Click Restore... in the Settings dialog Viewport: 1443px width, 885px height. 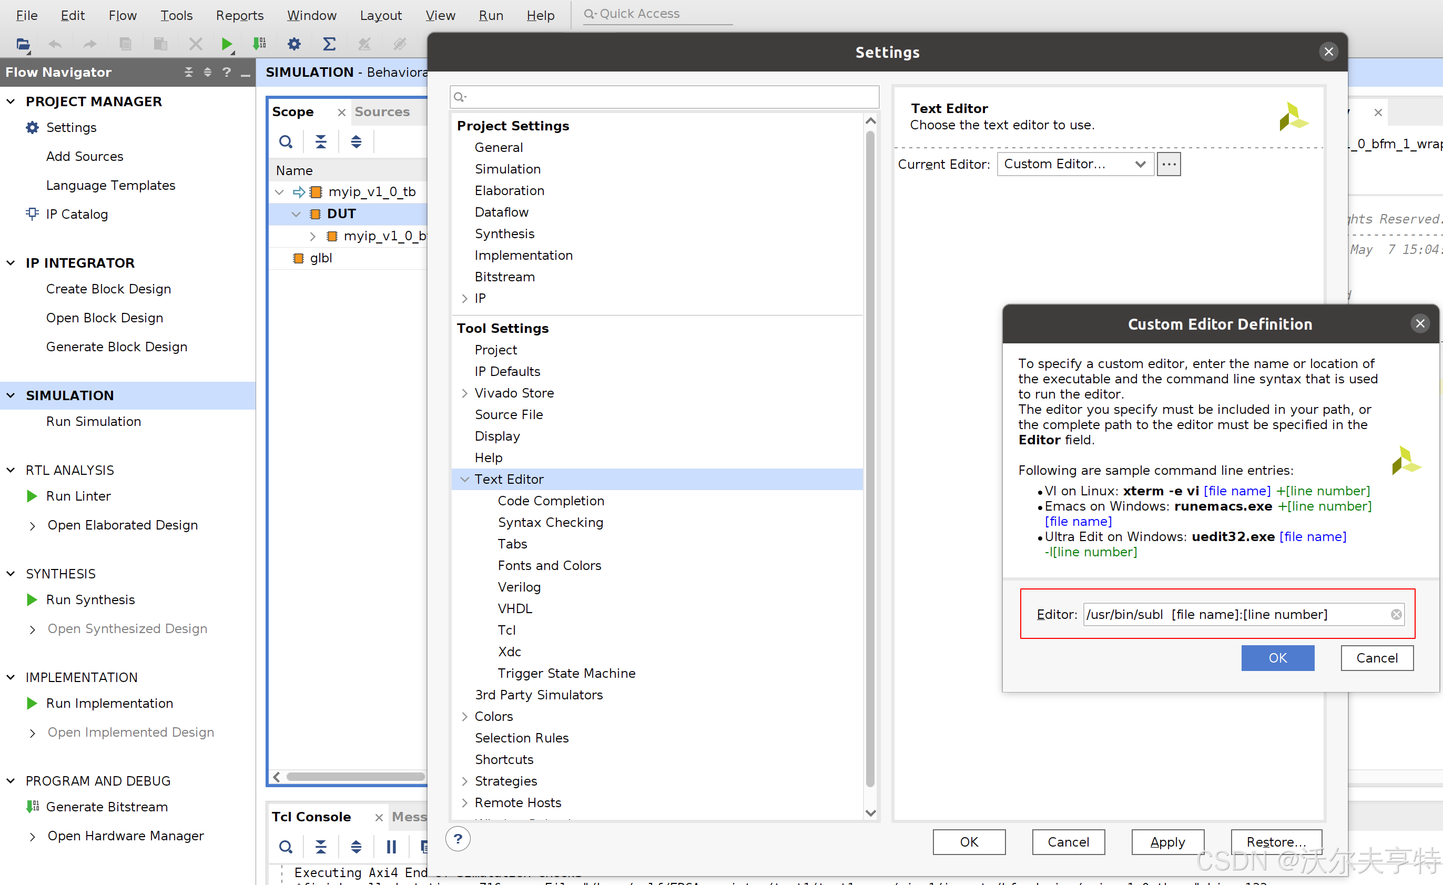click(x=1276, y=842)
